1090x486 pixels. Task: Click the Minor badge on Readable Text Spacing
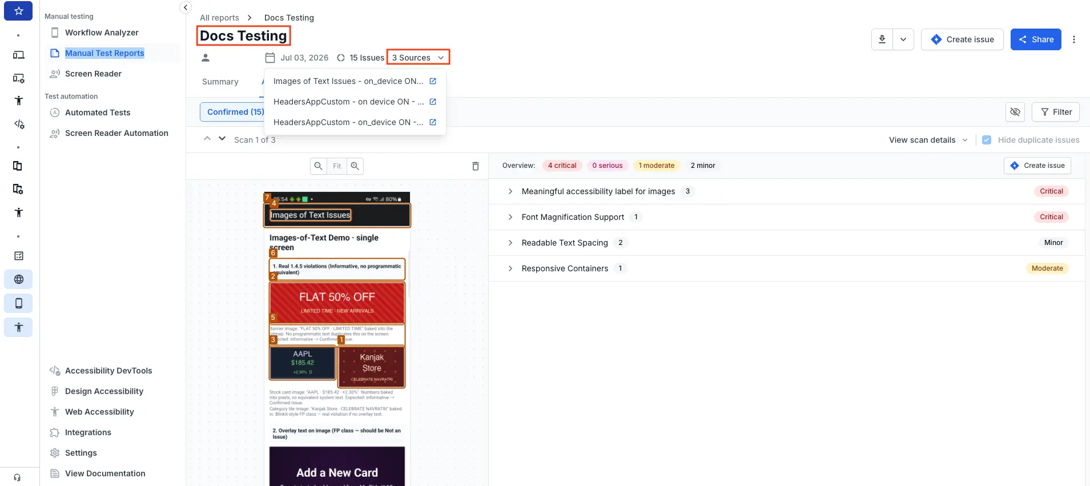pyautogui.click(x=1053, y=243)
